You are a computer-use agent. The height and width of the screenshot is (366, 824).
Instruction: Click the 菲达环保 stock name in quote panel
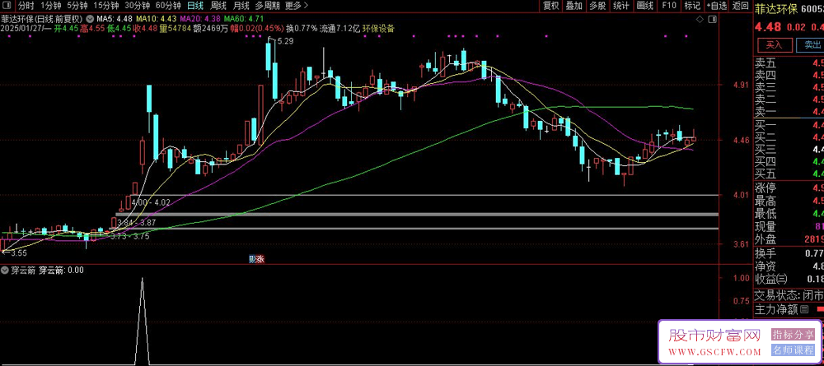click(x=776, y=9)
